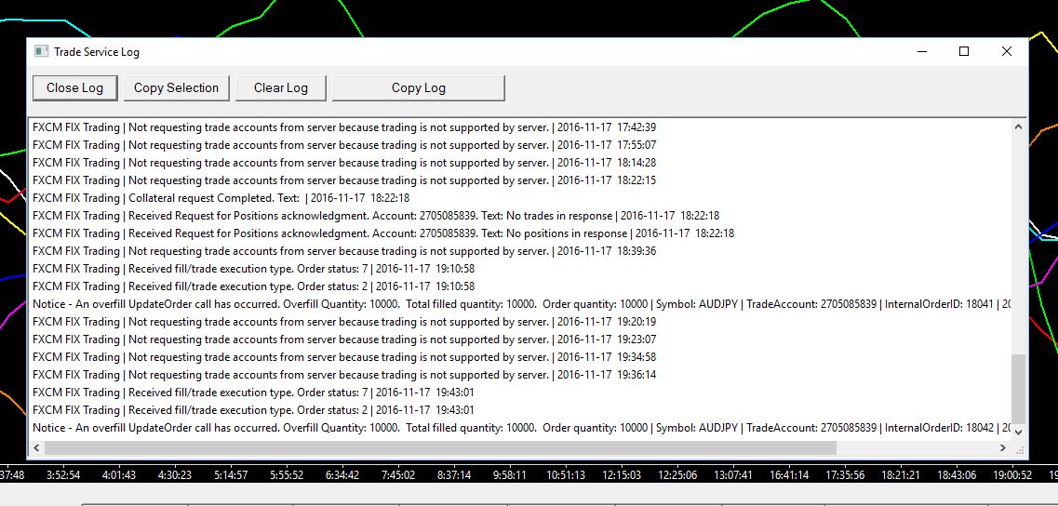Click the vertical scrollbar thumb
Viewport: 1058px width, 506px height.
[1018, 389]
